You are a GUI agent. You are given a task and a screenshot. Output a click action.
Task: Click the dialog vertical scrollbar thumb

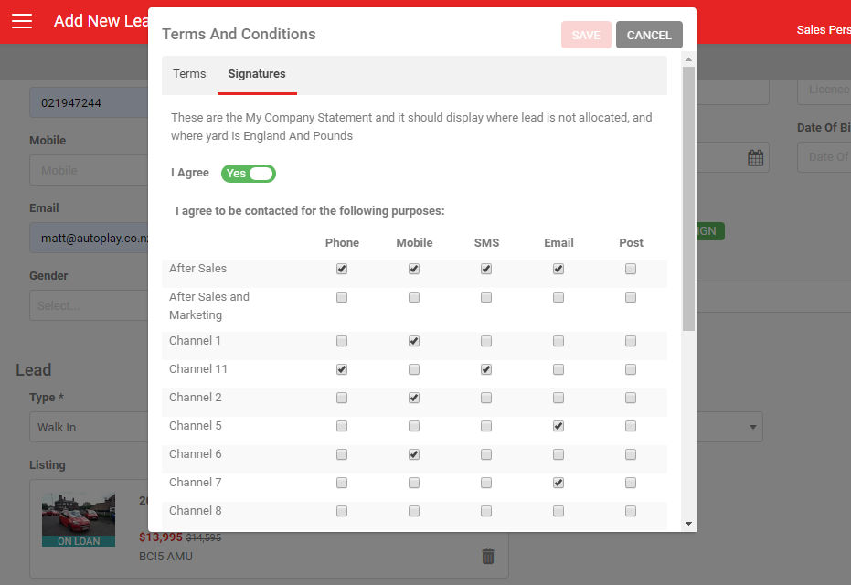pos(688,198)
